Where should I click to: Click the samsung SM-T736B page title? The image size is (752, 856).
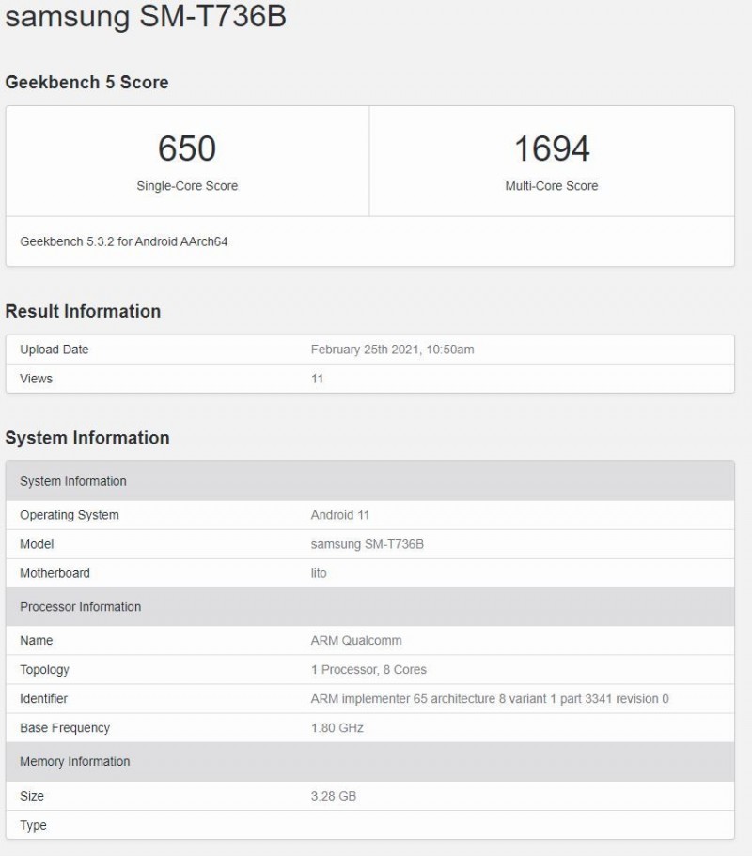tap(146, 17)
